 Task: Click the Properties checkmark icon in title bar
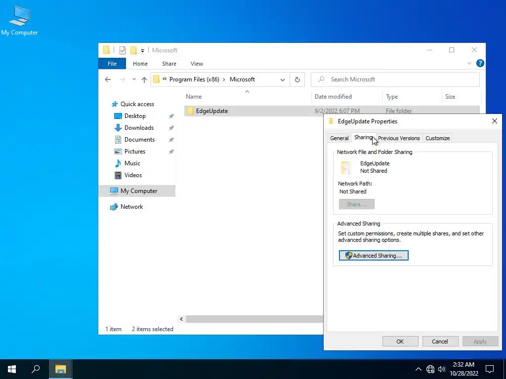(123, 50)
